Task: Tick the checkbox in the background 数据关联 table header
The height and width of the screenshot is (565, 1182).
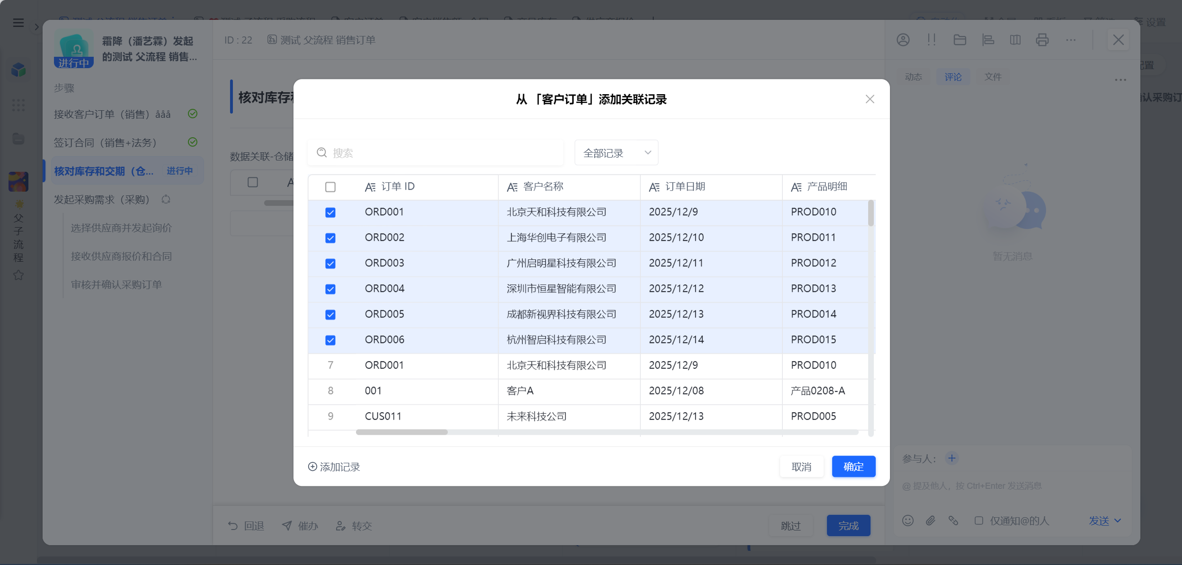Action: tap(253, 182)
